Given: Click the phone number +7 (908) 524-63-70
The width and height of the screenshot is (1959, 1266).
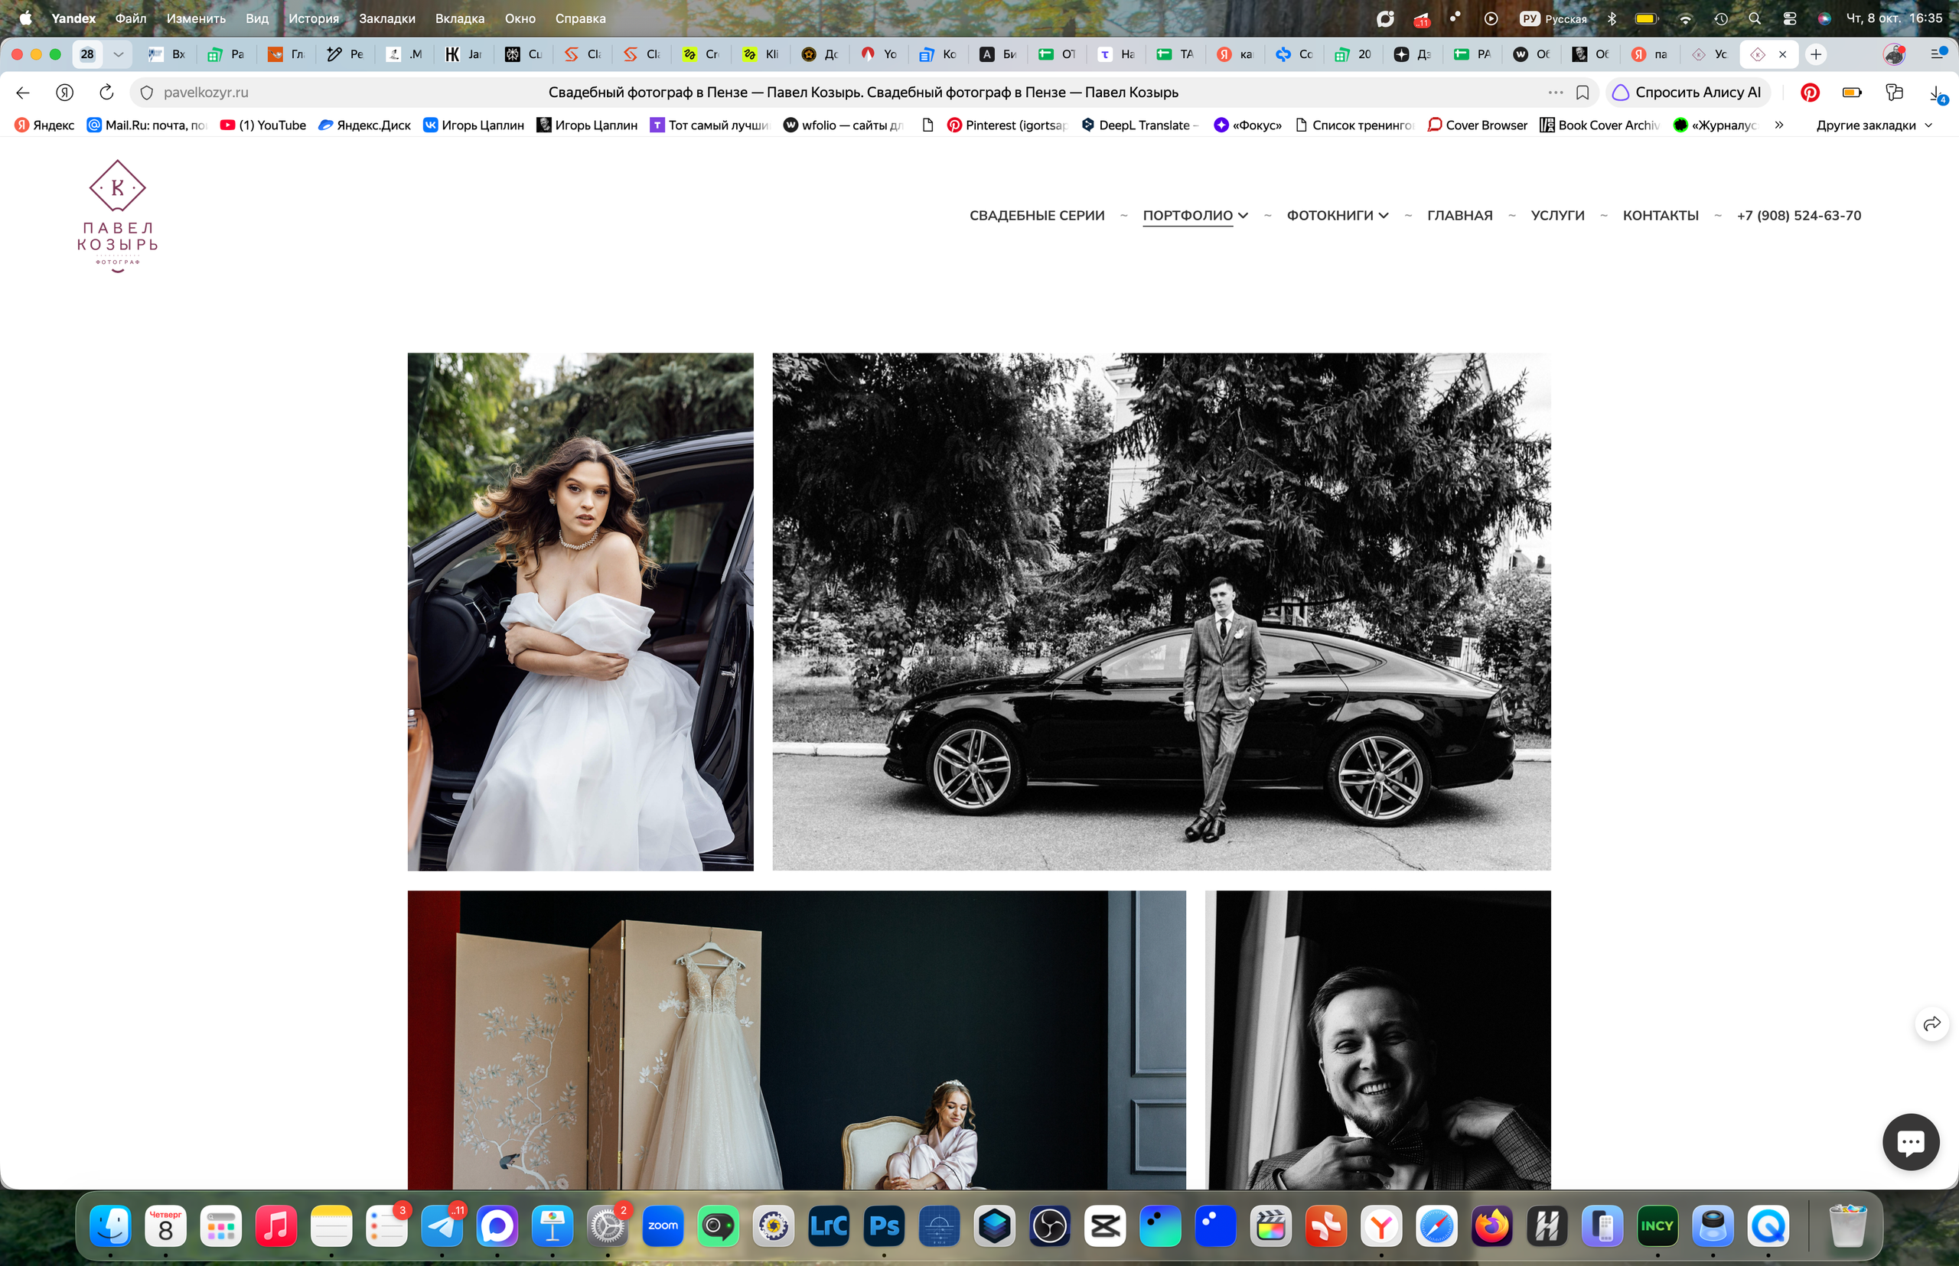Looking at the screenshot, I should click(1798, 216).
